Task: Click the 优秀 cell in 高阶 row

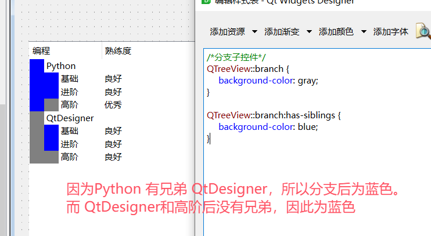Action: pos(113,104)
